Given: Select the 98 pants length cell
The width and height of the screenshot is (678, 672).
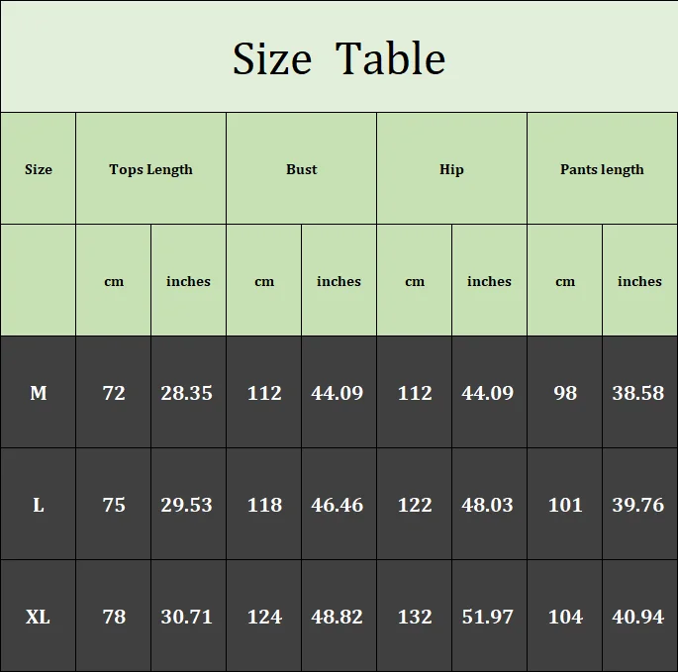Looking at the screenshot, I should 565,393.
